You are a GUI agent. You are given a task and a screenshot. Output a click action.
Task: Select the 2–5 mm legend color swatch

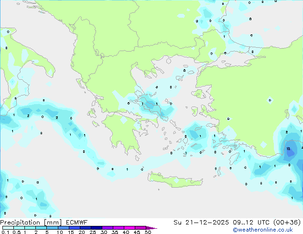click(41, 228)
